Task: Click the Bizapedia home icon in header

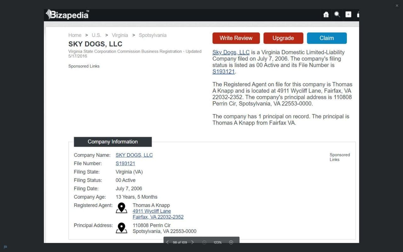Action: 326,14
